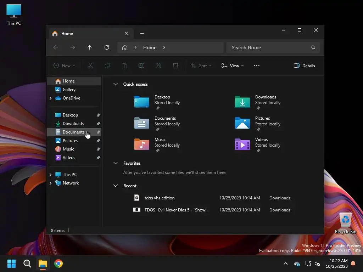Click the Delete trash icon in toolbar

point(175,66)
